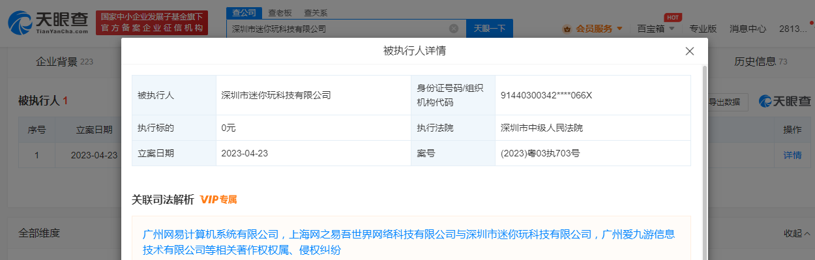815x260 pixels.
Task: Click the TianYanCha logo
Action: click(x=48, y=23)
